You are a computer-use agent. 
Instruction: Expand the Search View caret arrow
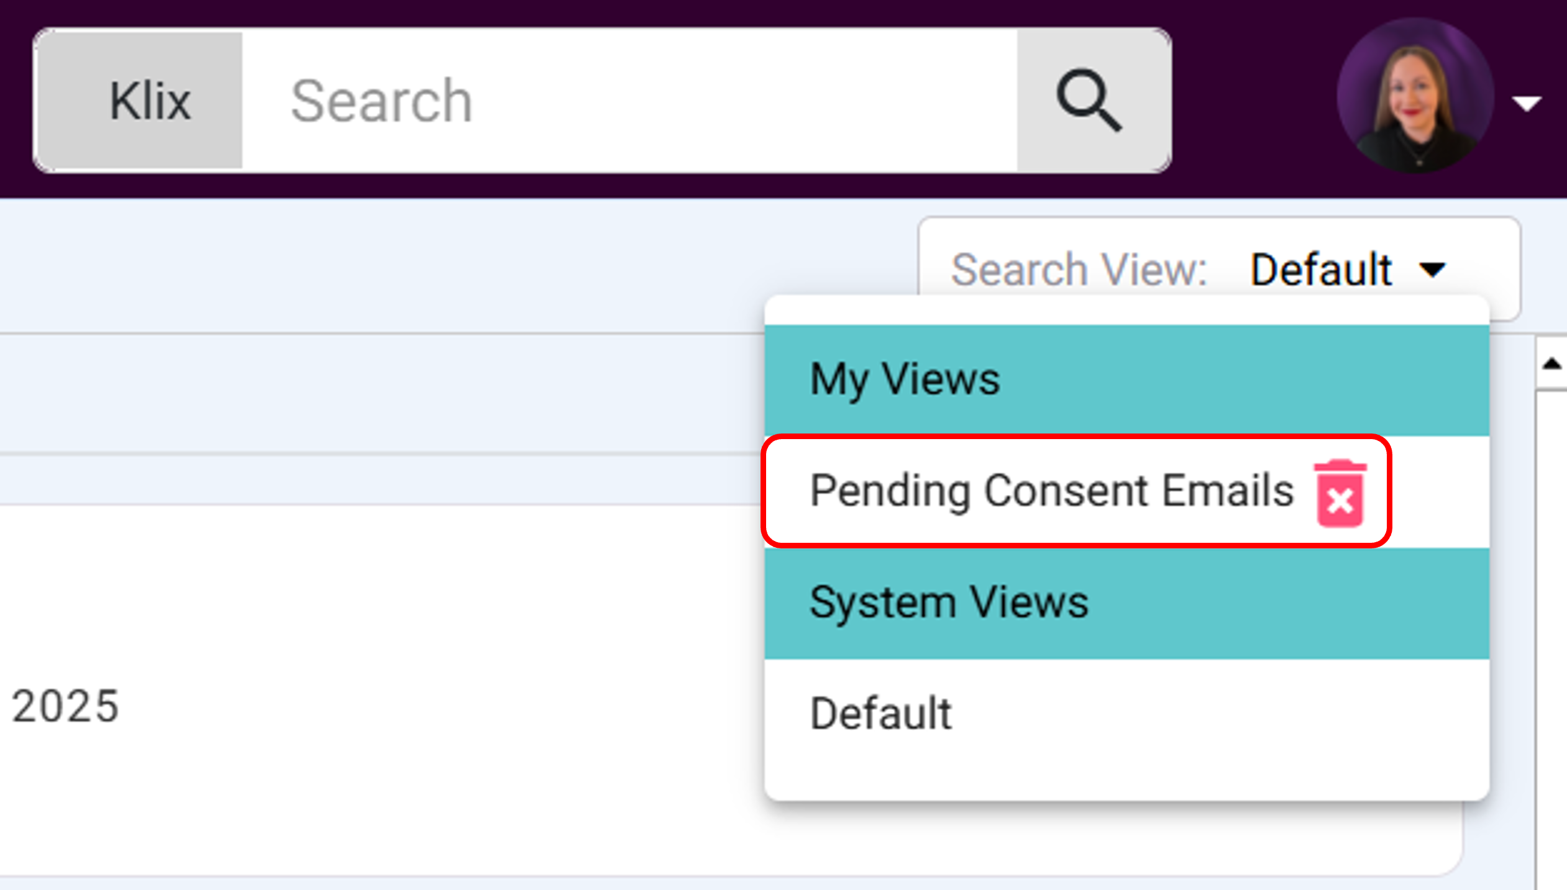(1433, 270)
